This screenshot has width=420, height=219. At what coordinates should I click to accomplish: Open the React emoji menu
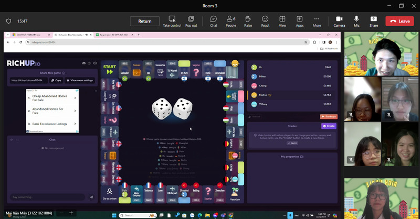click(x=265, y=21)
